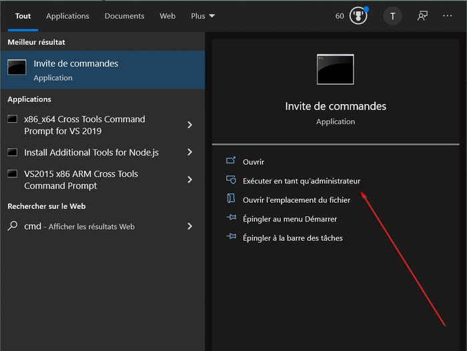The width and height of the screenshot is (467, 351).
Task: Click pin icon for menu Démarrer
Action: 231,218
